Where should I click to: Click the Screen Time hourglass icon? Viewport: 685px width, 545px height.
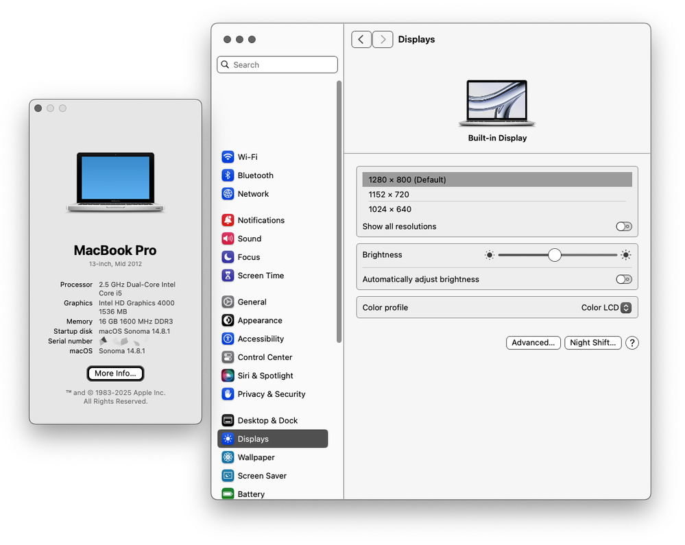pyautogui.click(x=228, y=275)
